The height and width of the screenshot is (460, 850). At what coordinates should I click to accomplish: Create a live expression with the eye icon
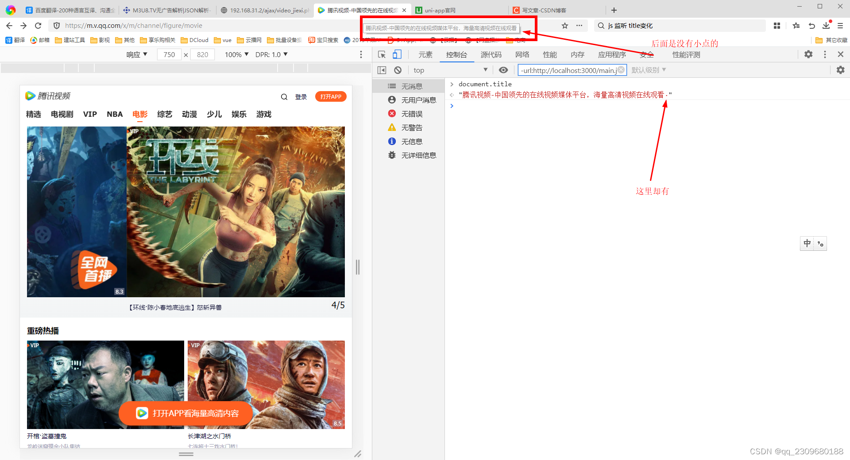click(503, 70)
